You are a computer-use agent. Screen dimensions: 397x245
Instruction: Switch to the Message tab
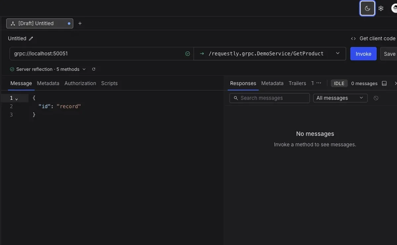click(x=21, y=83)
